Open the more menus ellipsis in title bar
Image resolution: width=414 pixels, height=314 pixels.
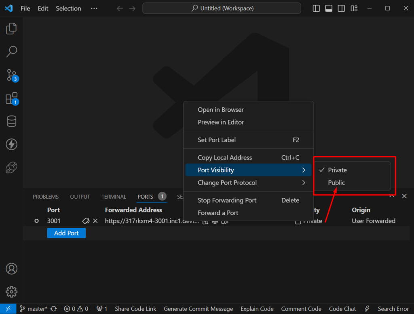tap(94, 8)
